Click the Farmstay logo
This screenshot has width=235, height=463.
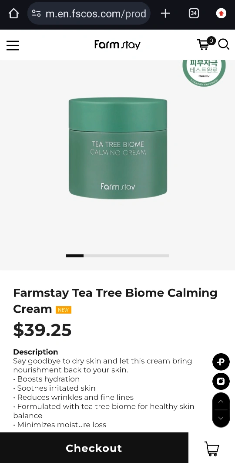[117, 44]
